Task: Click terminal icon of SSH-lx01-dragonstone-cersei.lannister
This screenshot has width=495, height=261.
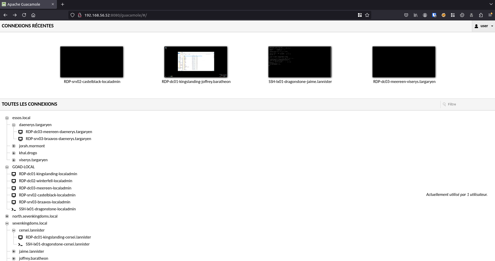Action: [20, 244]
